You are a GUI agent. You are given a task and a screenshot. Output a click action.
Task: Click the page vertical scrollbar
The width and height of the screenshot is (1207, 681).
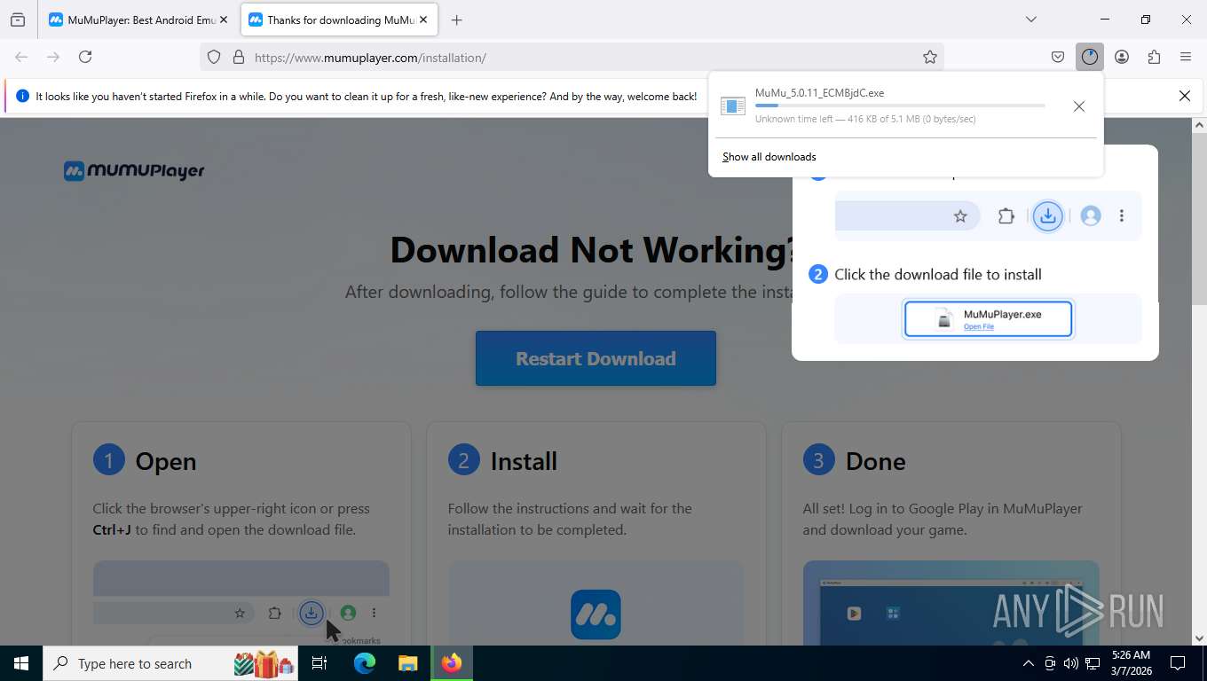[1199, 219]
